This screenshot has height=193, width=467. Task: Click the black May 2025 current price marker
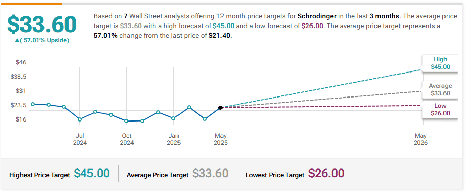tap(220, 108)
